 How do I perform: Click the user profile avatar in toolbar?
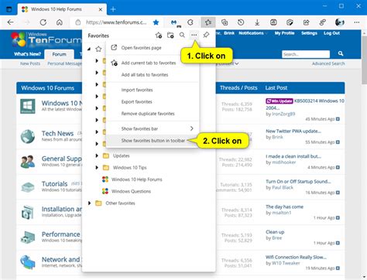(x=340, y=22)
